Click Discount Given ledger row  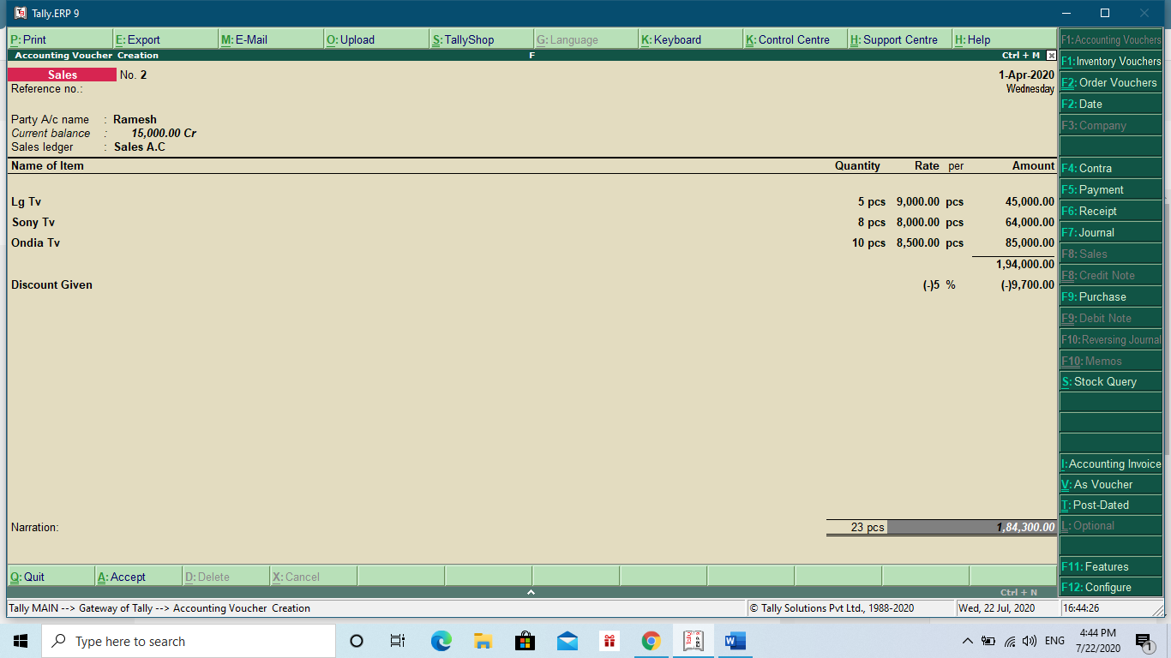coord(532,285)
